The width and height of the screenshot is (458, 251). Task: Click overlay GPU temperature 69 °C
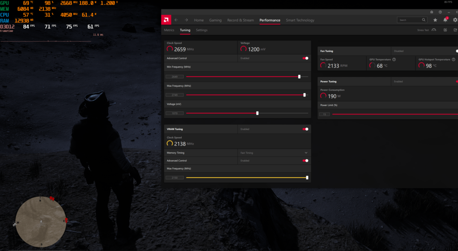(x=28, y=3)
